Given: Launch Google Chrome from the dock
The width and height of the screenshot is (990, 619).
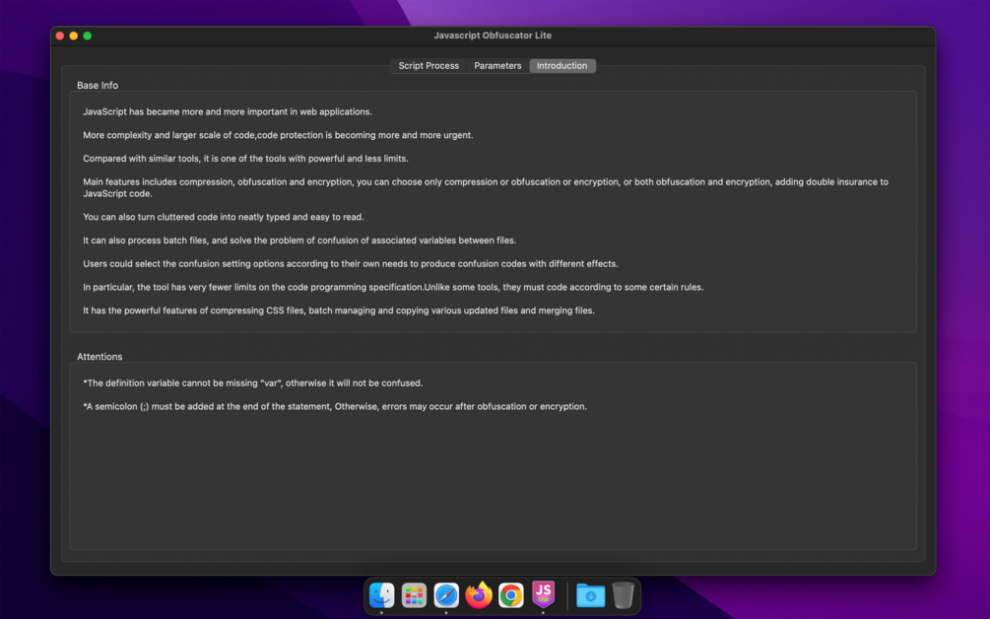Looking at the screenshot, I should 511,595.
